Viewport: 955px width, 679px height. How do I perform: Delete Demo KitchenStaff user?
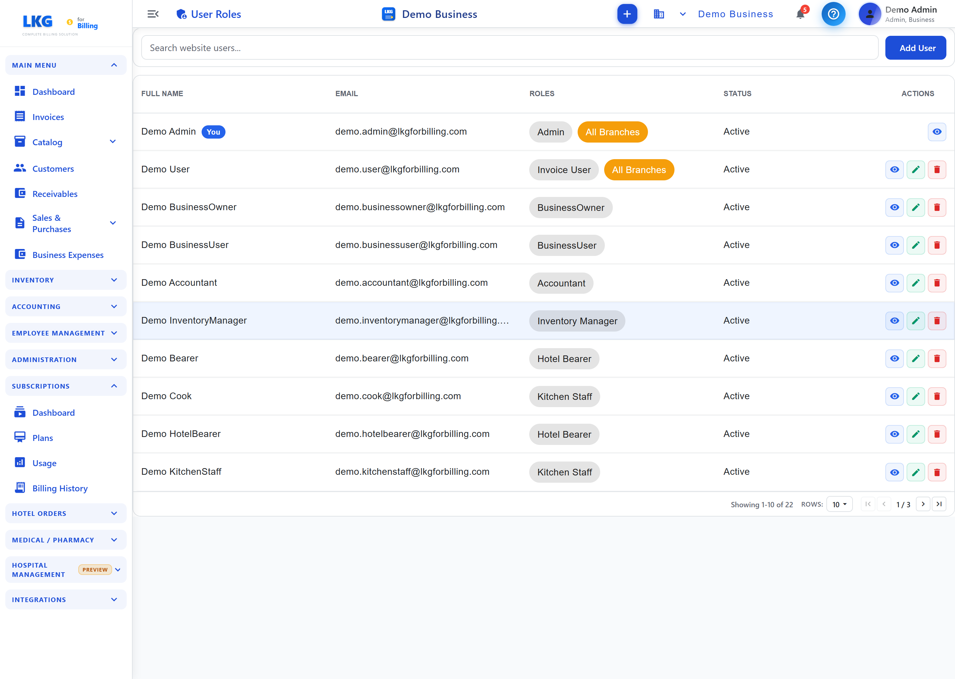937,472
